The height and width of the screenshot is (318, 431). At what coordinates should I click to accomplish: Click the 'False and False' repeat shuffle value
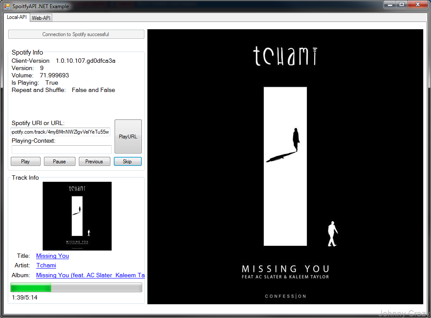pos(94,90)
